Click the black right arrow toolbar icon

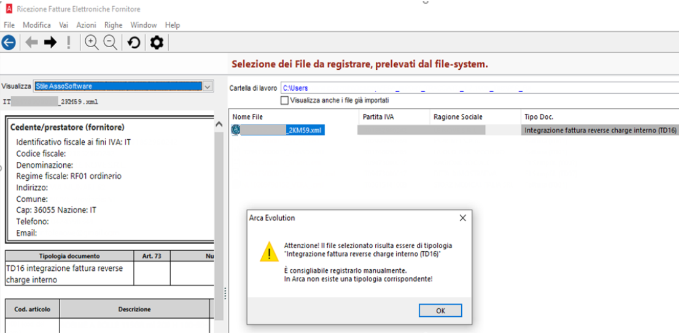coord(50,42)
